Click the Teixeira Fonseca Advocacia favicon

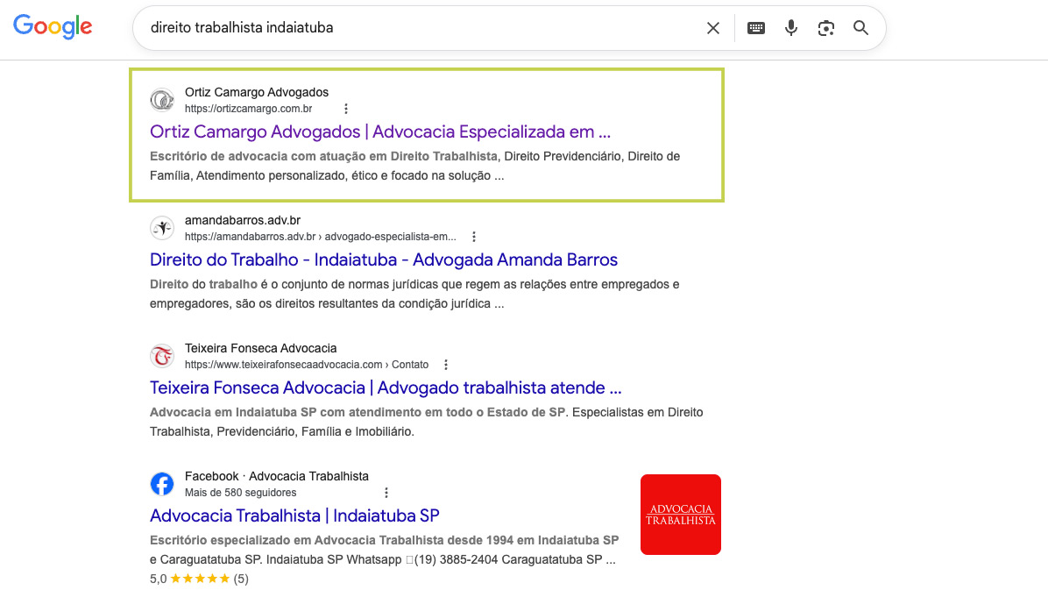point(162,356)
